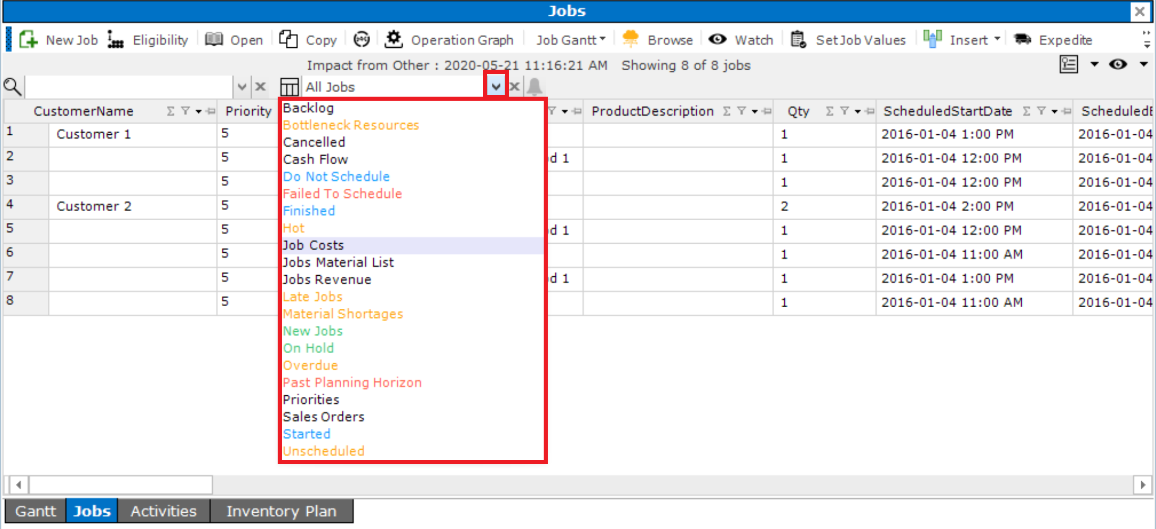Open the Inventory Plan tab

pos(281,511)
